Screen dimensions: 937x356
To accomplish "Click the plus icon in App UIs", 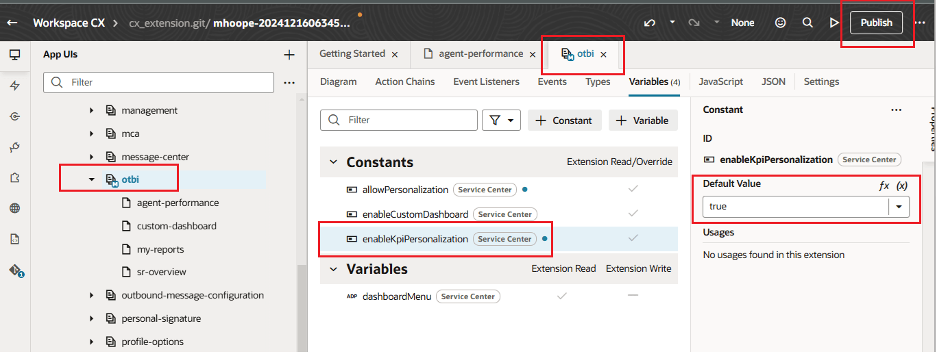I will pyautogui.click(x=289, y=55).
